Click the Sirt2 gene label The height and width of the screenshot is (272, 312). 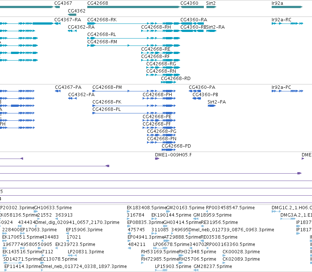click(211, 3)
